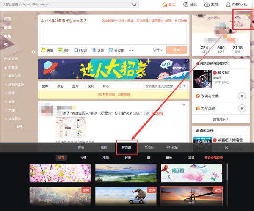Play the 反义词 song cover
Image resolution: width=254 pixels, height=211 pixels.
[202, 79]
